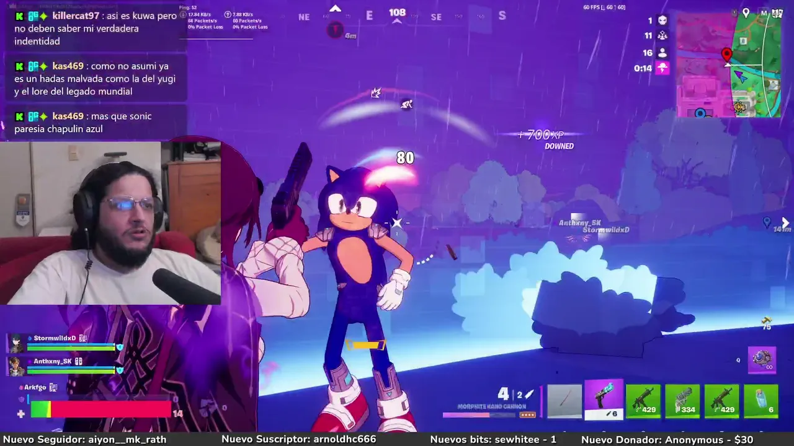This screenshot has height=446, width=794.
Task: Click username kas469 in the hadas malvada message
Action: pos(68,66)
